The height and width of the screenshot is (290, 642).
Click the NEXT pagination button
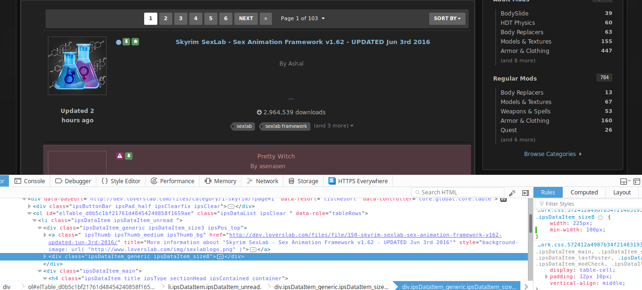click(246, 19)
